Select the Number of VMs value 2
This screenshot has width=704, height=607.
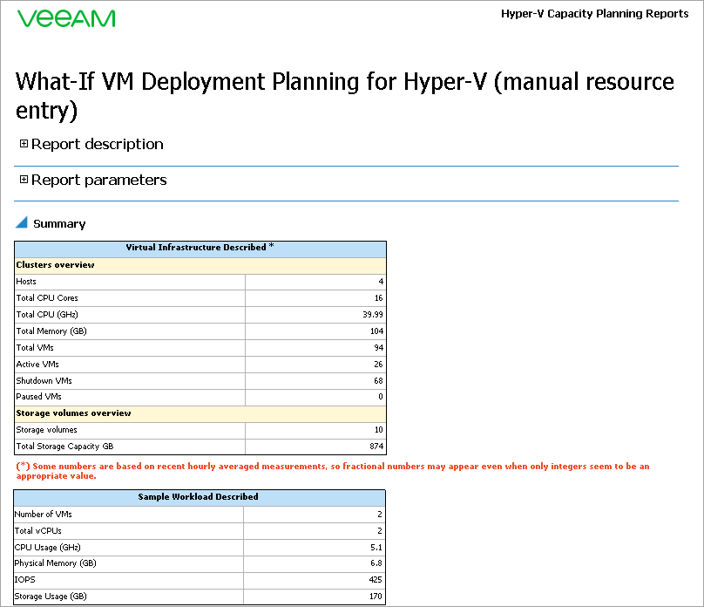point(380,515)
